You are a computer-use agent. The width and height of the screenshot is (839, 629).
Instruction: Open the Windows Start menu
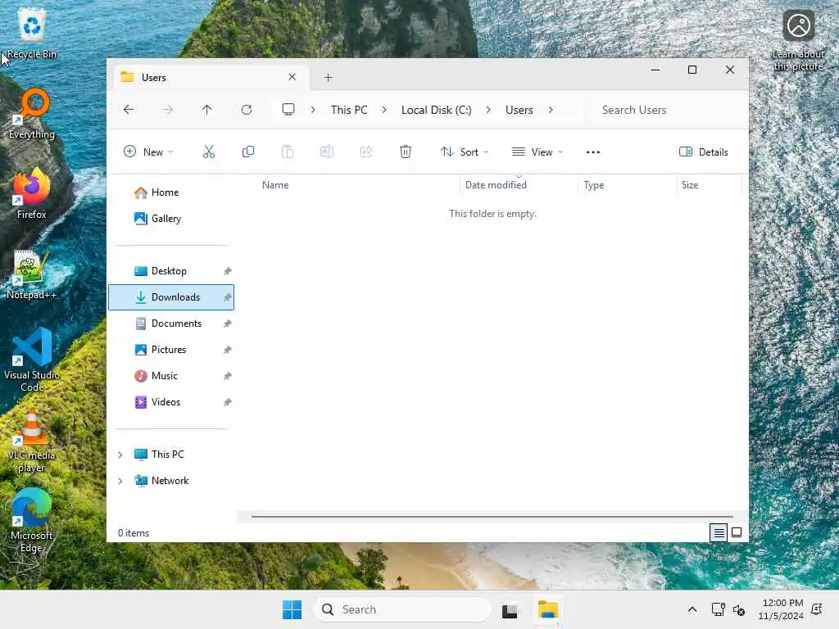point(293,609)
